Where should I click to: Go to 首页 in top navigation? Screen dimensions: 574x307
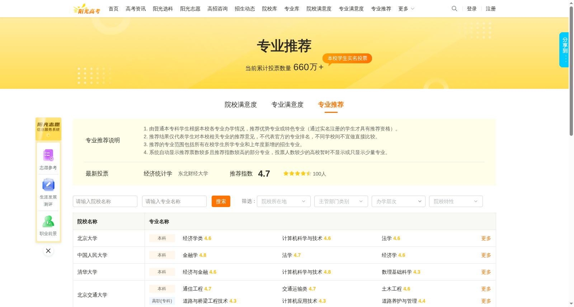pyautogui.click(x=113, y=9)
